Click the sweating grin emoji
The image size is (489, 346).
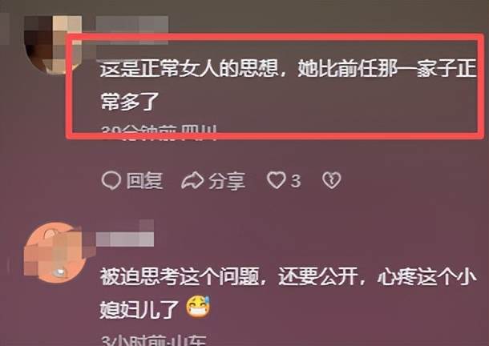point(198,307)
